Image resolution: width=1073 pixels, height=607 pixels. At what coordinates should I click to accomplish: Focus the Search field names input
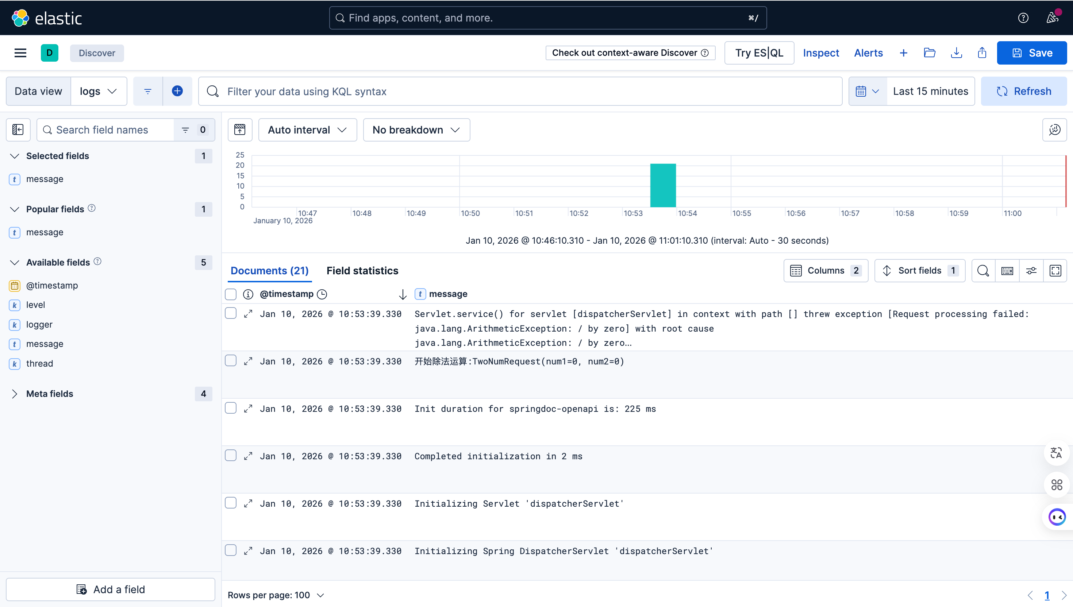105,129
